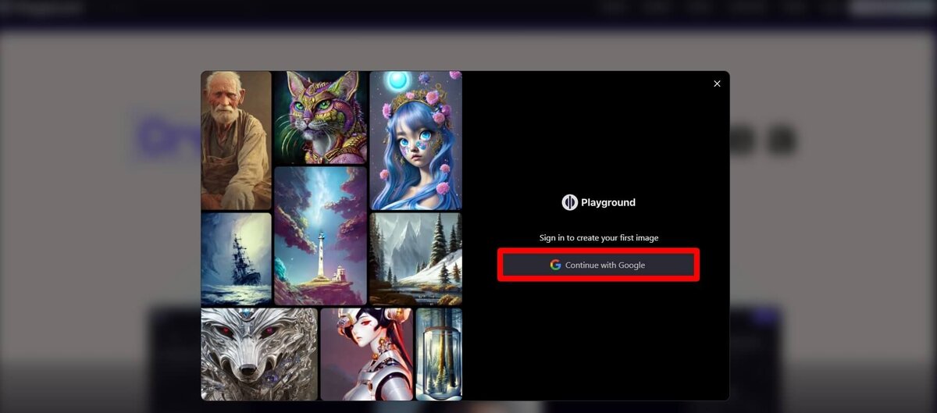Open the silver wolf with red eyes thumbnail
This screenshot has height=413, width=937.
[x=259, y=354]
